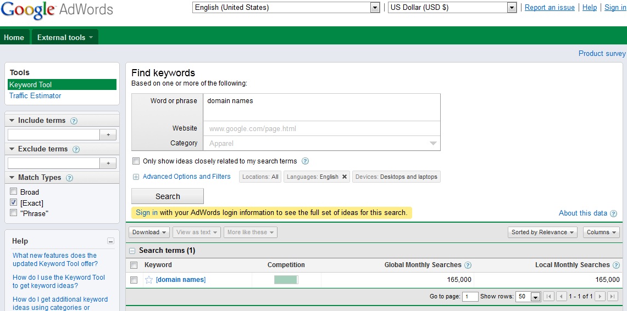
Task: Click the About this data help icon
Action: (x=613, y=213)
